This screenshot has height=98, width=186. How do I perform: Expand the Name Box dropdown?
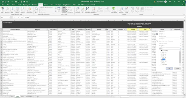[9, 17]
